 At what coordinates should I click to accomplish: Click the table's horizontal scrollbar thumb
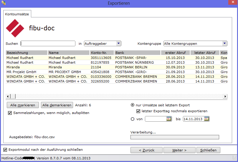point(13,96)
